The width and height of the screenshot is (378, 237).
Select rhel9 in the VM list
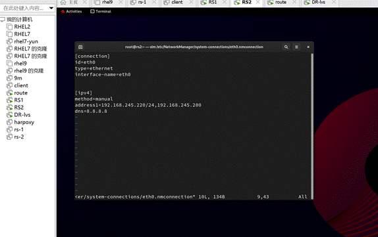[20, 64]
